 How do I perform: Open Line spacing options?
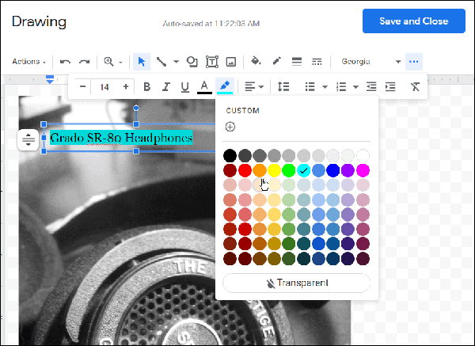tap(283, 87)
